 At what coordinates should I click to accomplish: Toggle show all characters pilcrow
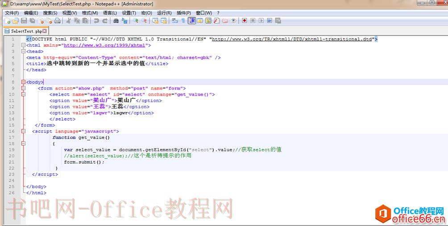tap(183, 20)
